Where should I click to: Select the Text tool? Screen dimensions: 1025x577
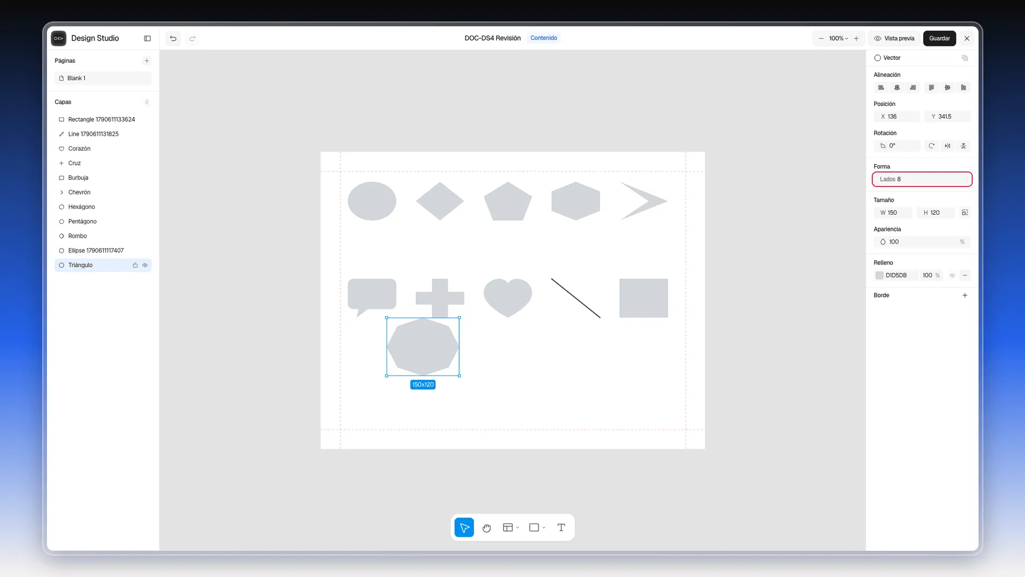(x=561, y=528)
